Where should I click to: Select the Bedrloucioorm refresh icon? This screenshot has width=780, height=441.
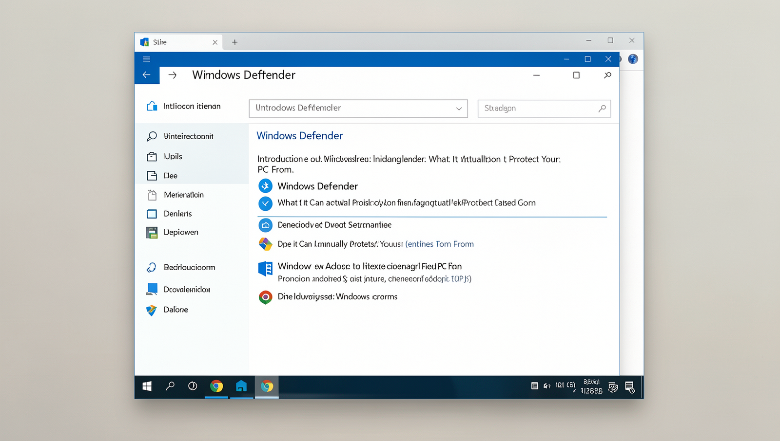click(x=152, y=267)
